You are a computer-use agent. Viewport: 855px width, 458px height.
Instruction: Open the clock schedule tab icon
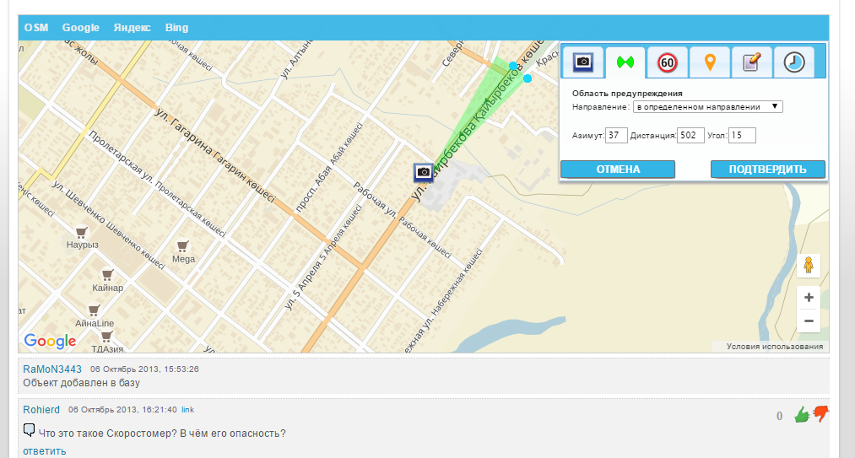click(794, 62)
